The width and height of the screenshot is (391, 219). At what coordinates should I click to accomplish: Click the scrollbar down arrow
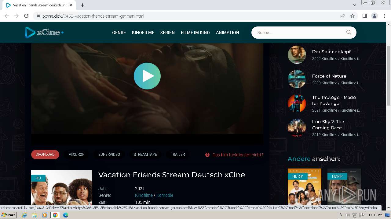[x=389, y=208]
